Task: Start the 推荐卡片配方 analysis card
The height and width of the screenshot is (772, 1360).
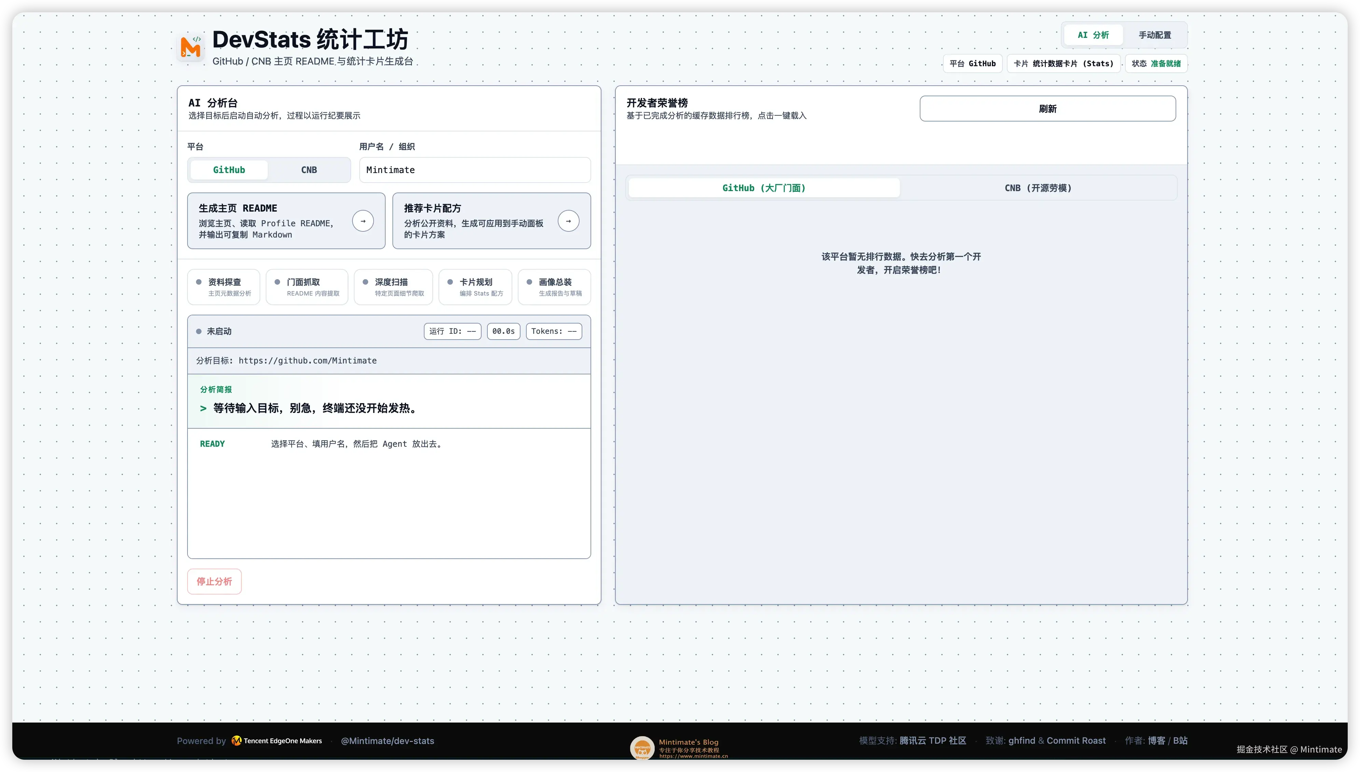Action: [x=491, y=220]
